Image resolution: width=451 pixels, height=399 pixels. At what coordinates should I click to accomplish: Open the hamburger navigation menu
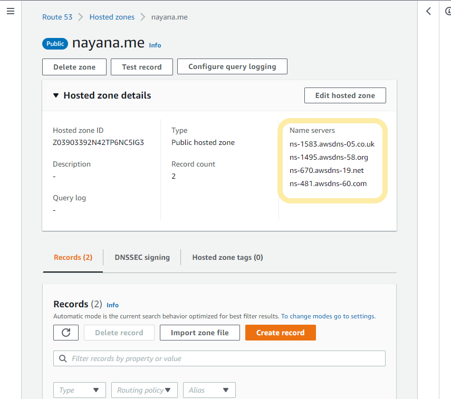click(x=11, y=11)
